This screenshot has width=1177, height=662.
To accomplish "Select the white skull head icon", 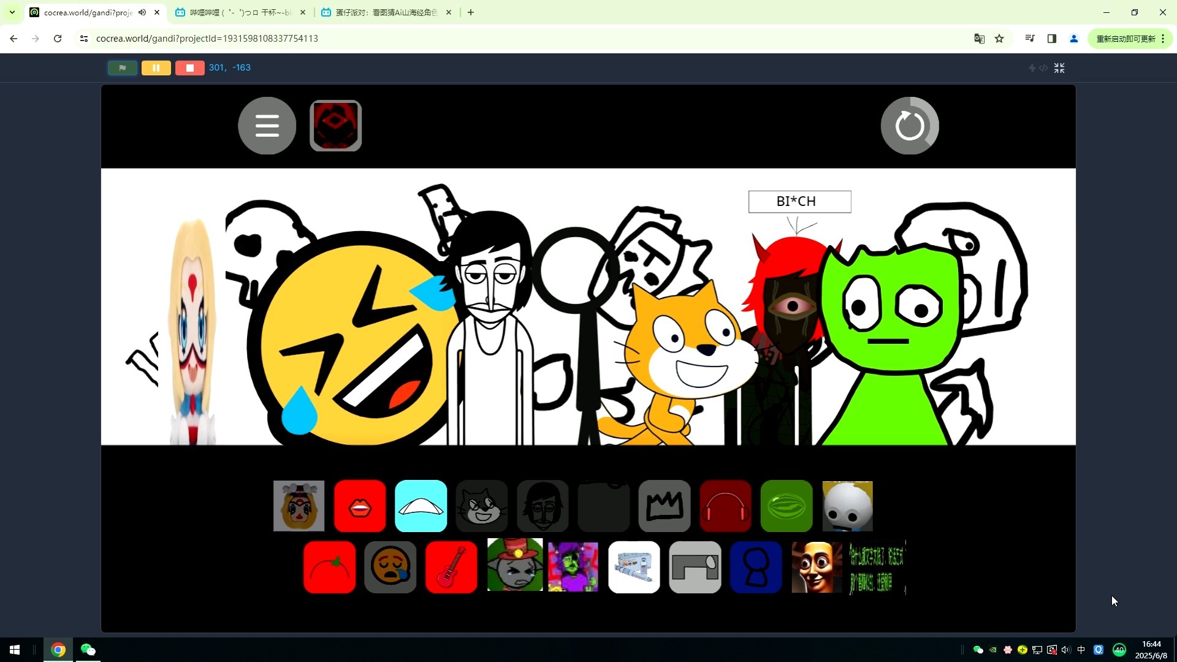I will point(847,506).
